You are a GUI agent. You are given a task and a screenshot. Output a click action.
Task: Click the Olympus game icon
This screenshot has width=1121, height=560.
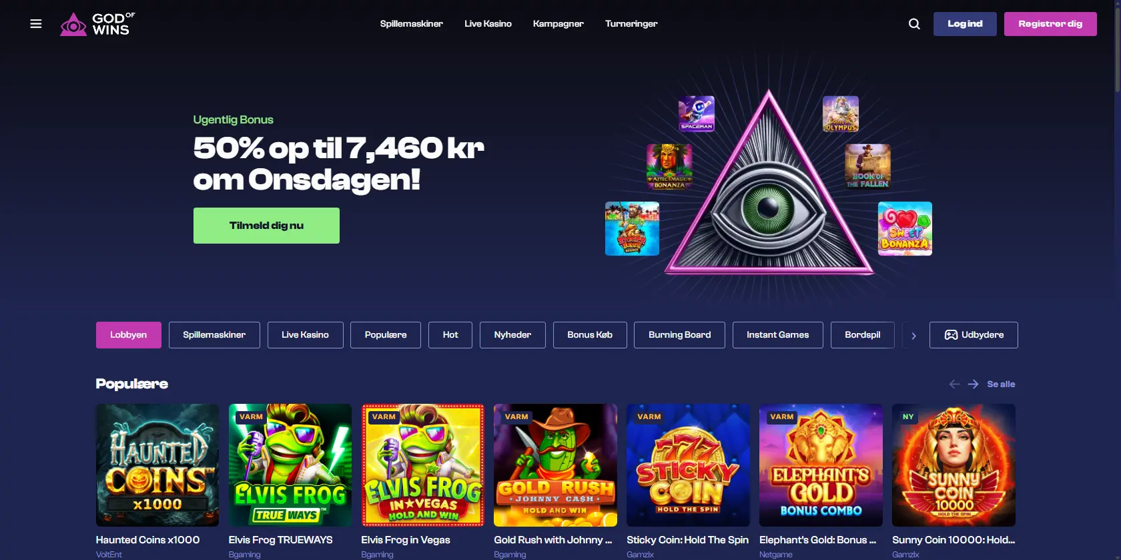(841, 113)
